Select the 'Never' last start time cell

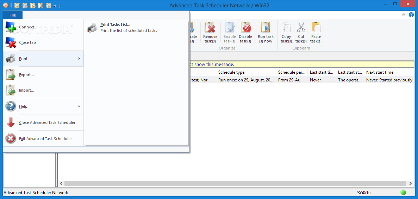click(322, 80)
